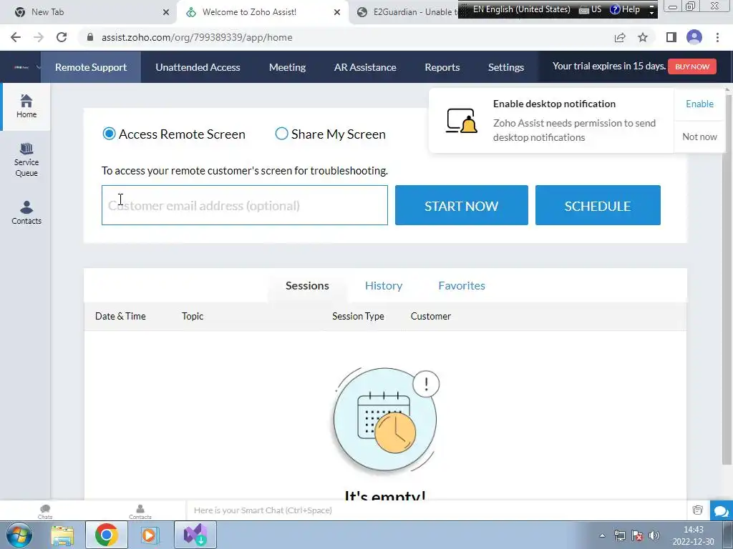
Task: Click the Smart Chat input bar
Action: click(437, 510)
